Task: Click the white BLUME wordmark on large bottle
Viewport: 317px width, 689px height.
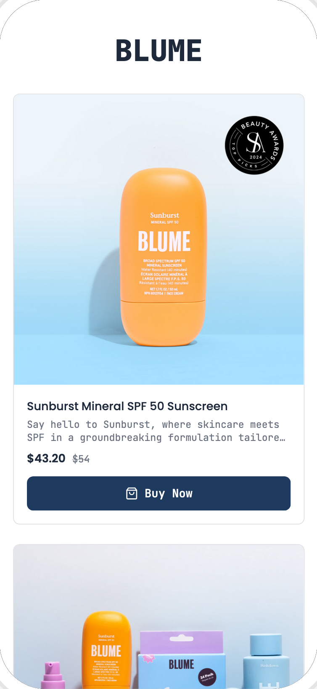Action: [164, 241]
